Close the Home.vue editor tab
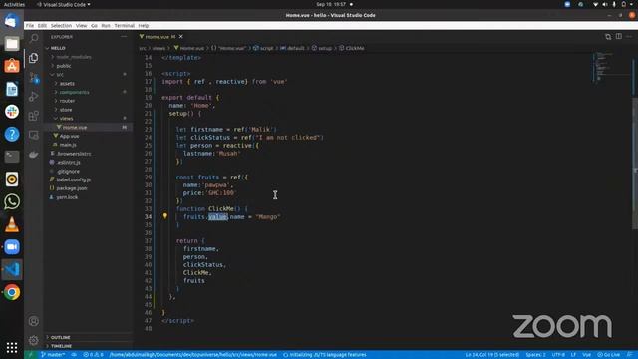The width and height of the screenshot is (638, 359). [x=181, y=37]
